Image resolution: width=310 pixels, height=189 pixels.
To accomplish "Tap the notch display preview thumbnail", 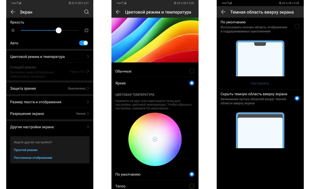I will (260, 58).
